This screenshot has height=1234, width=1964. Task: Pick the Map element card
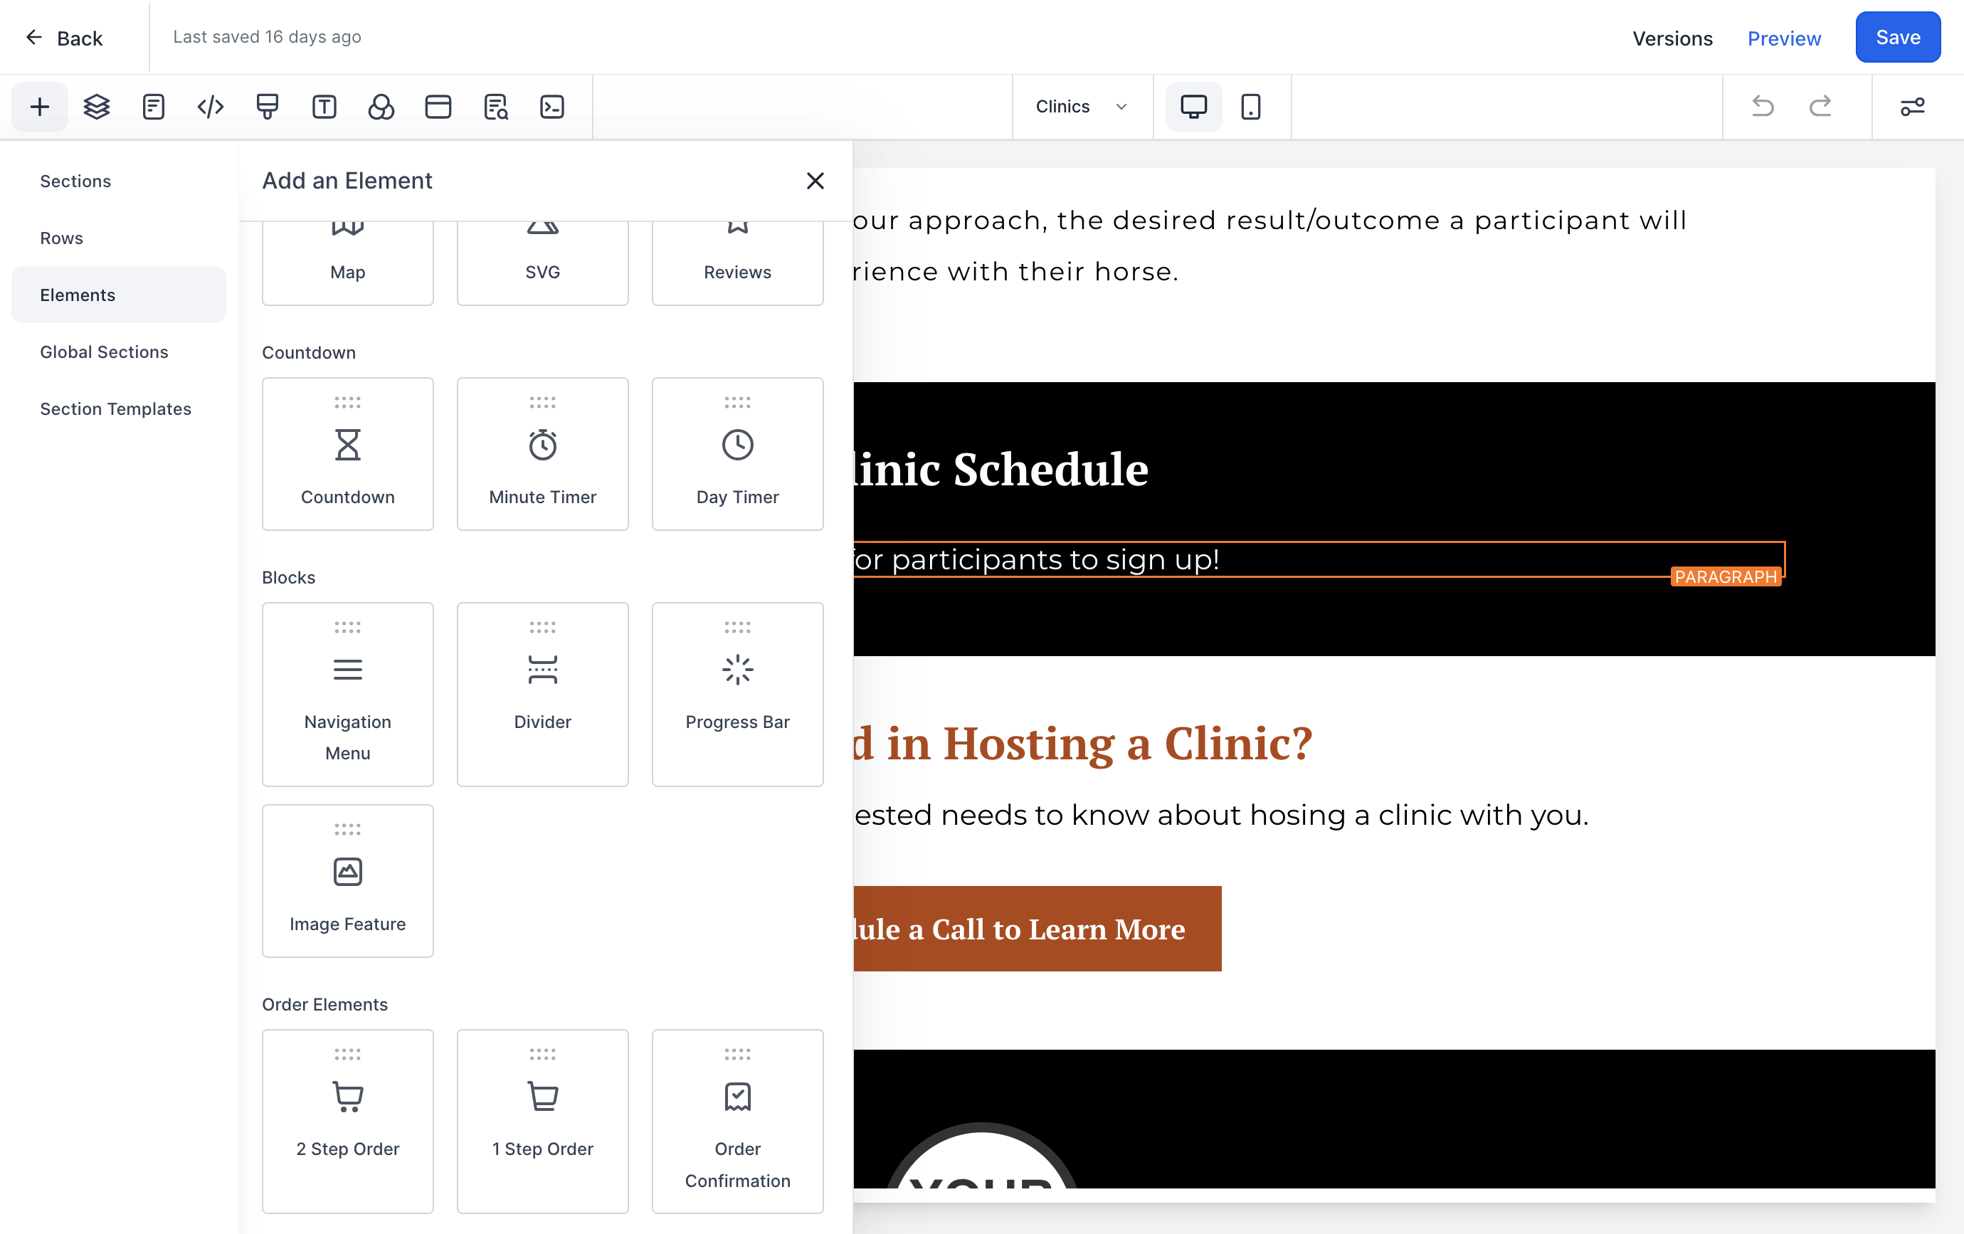coord(347,263)
